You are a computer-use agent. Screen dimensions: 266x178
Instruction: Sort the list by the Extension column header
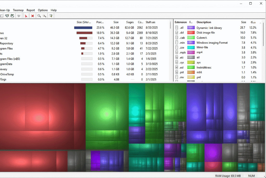[x=181, y=22]
